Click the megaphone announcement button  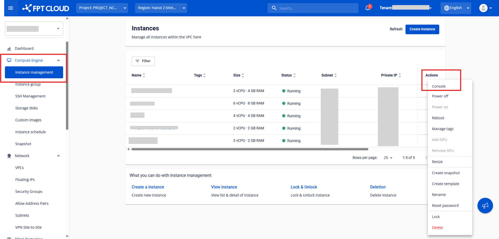485,206
